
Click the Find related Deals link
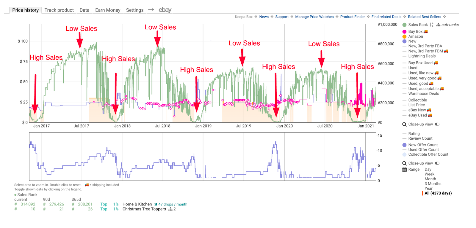coord(386,17)
